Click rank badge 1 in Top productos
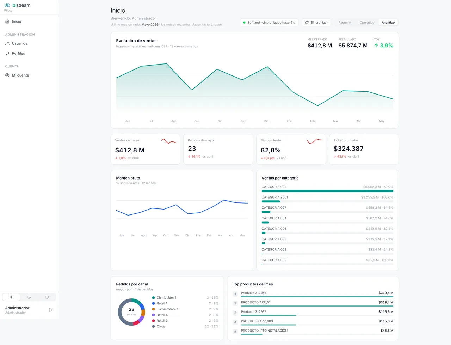The height and width of the screenshot is (345, 451). pos(235,294)
